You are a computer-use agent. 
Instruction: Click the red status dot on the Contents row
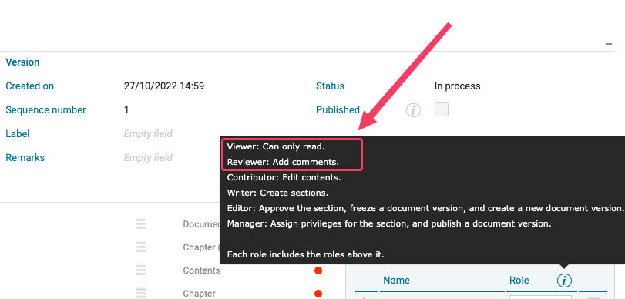click(318, 270)
